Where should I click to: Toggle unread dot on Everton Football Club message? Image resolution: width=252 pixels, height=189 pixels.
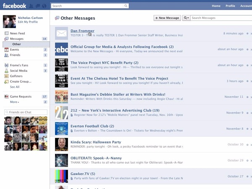click(x=248, y=129)
